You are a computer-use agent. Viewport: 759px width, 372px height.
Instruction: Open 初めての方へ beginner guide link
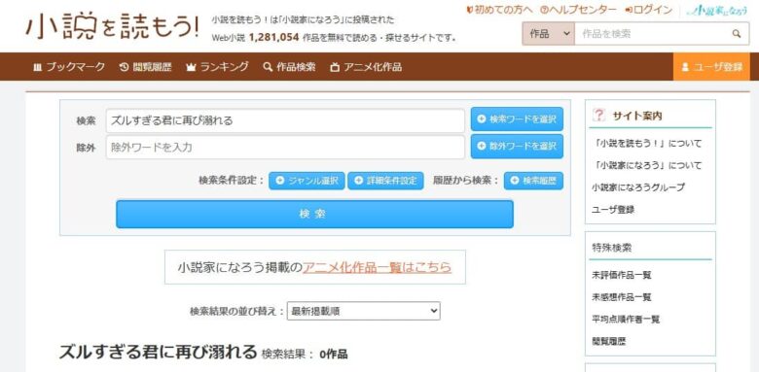[499, 10]
